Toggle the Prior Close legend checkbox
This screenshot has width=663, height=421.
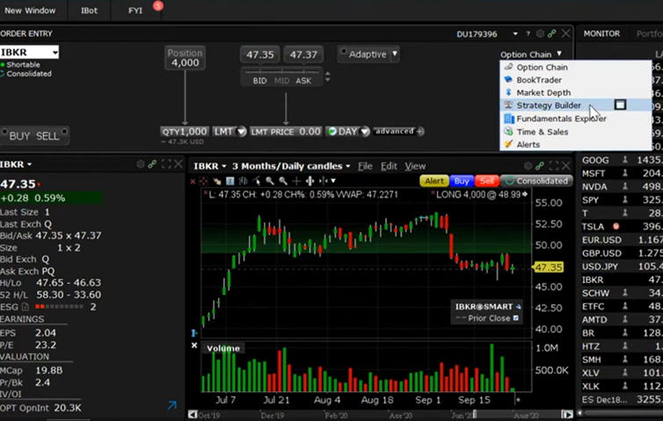tap(516, 318)
